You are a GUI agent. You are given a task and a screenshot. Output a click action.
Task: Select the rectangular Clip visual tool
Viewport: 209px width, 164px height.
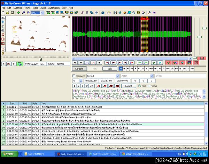(x=3, y=39)
